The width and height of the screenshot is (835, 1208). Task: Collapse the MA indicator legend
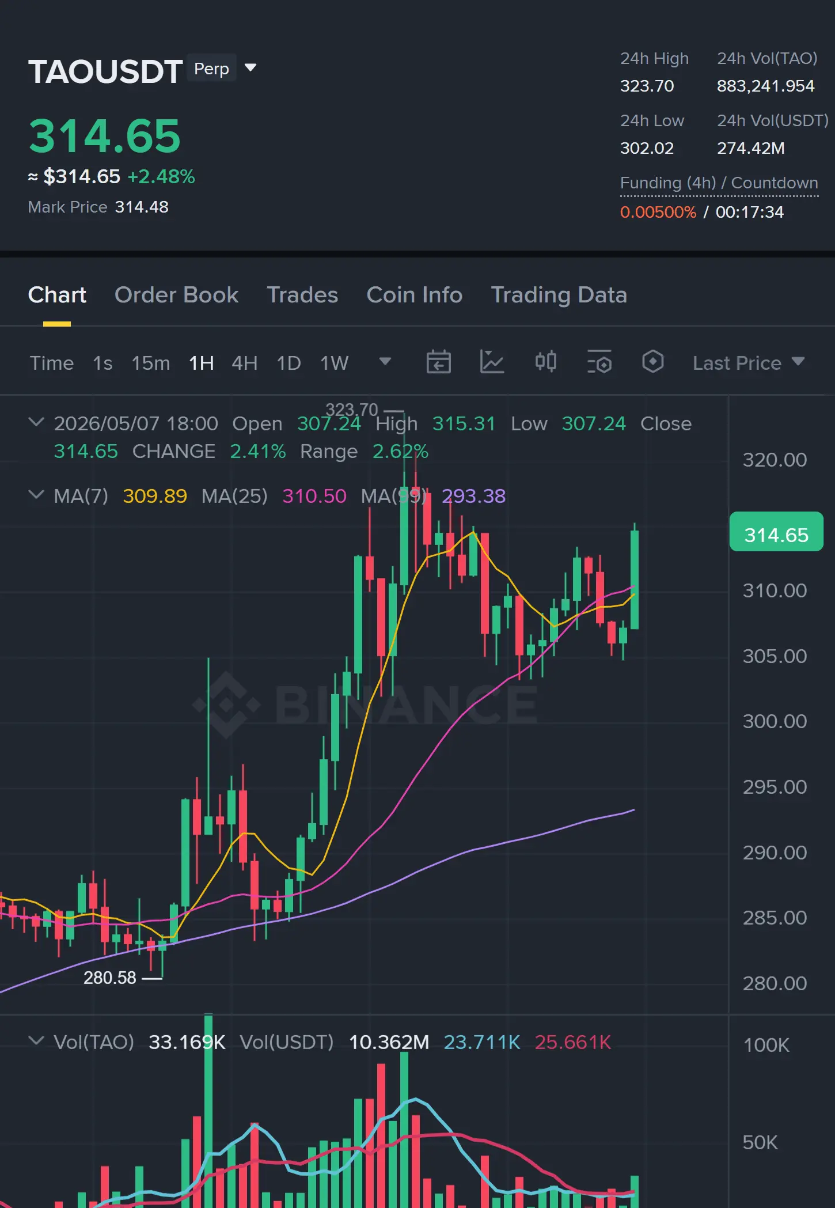coord(36,495)
